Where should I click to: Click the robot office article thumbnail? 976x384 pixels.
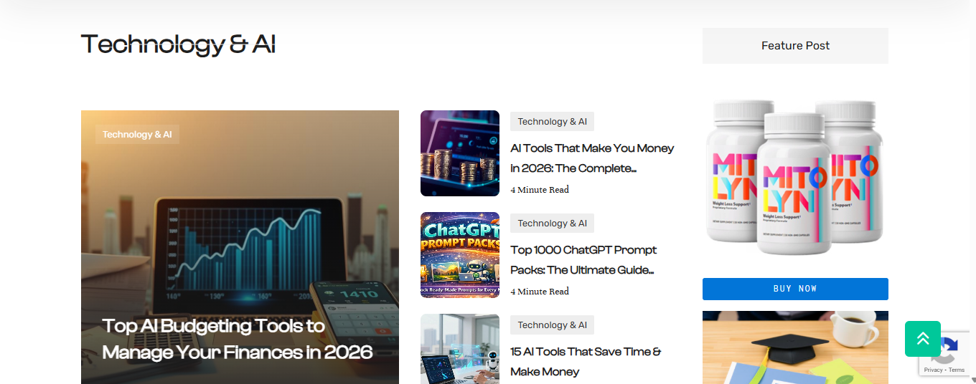click(460, 349)
